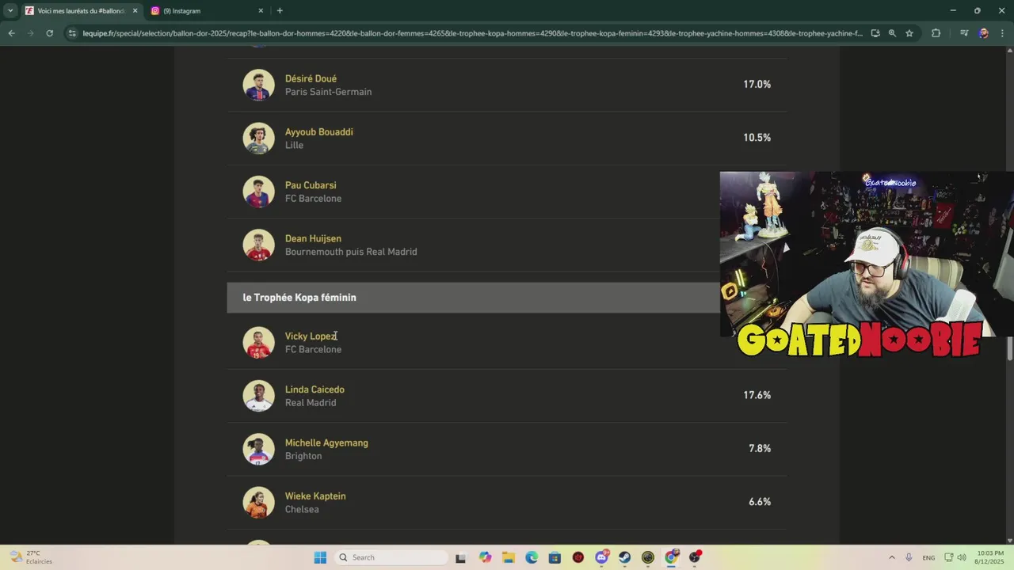Open the Chrome profile avatar
1014x570 pixels.
pos(983,33)
